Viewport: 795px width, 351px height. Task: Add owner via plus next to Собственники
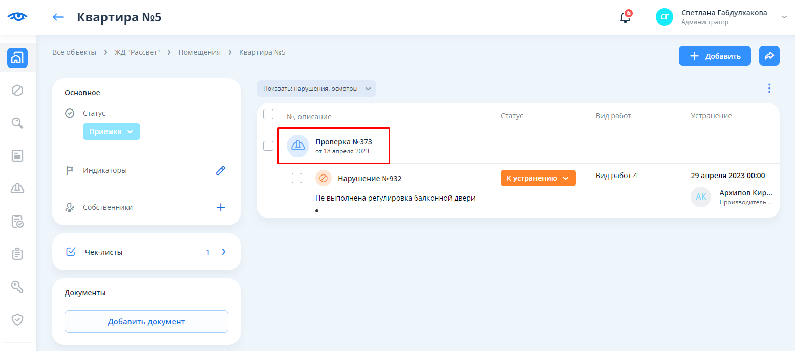pyautogui.click(x=221, y=207)
